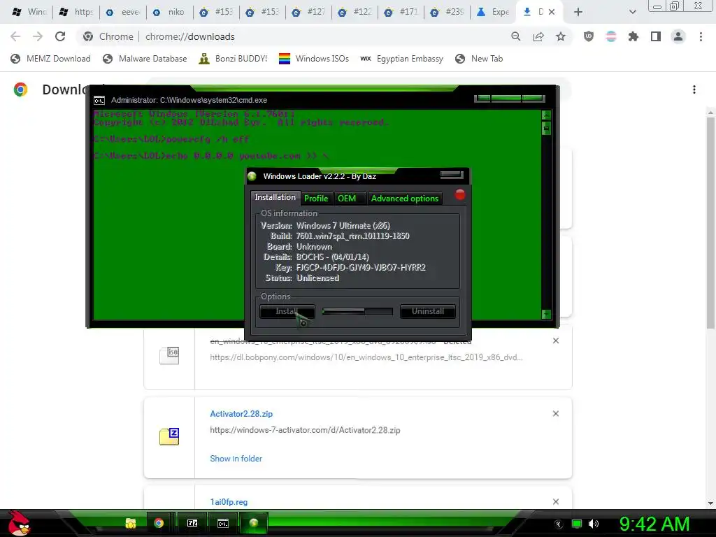Viewport: 716px width, 537px height.
Task: Open Advanced options tab in Windows Loader
Action: [x=405, y=198]
